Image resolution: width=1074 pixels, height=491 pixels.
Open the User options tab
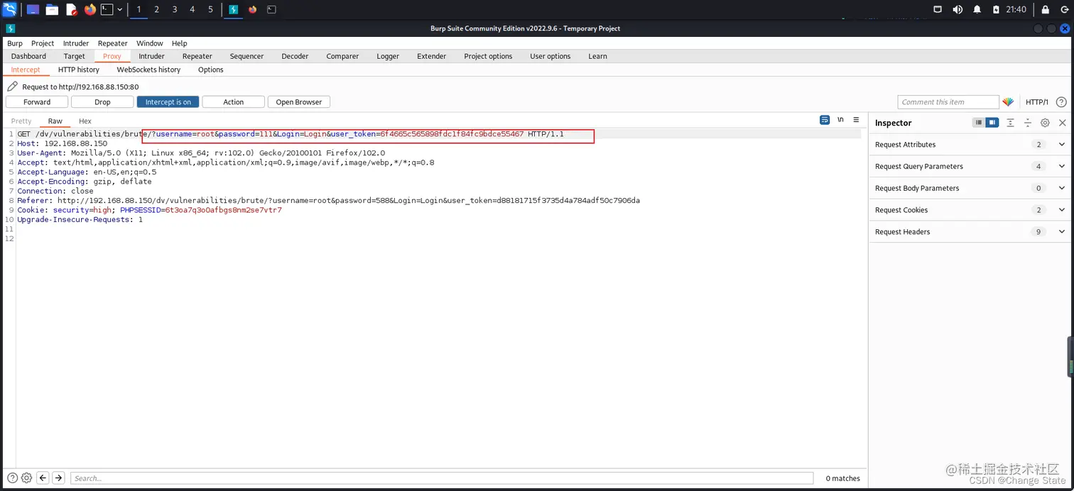[x=550, y=56]
